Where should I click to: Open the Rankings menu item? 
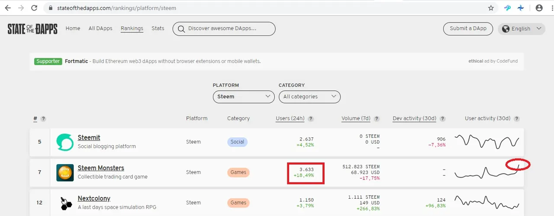(132, 29)
